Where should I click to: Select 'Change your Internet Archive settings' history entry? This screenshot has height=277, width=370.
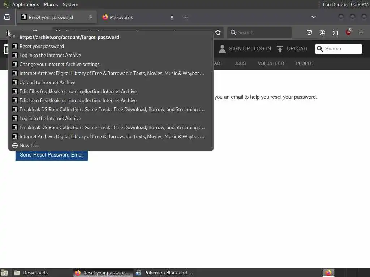[111, 64]
